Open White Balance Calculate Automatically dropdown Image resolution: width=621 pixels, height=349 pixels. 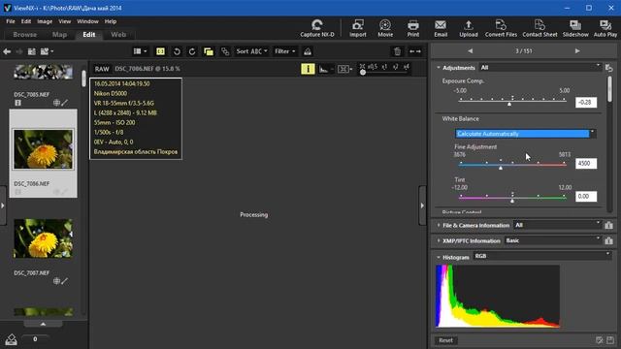(x=525, y=134)
